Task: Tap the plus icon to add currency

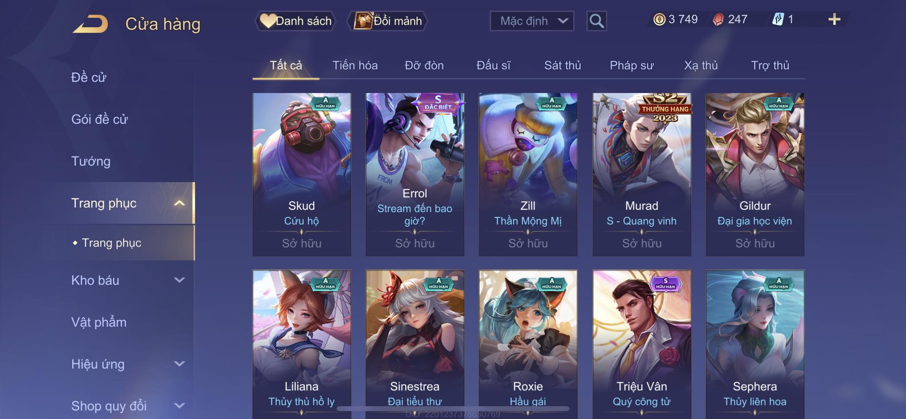Action: (834, 19)
